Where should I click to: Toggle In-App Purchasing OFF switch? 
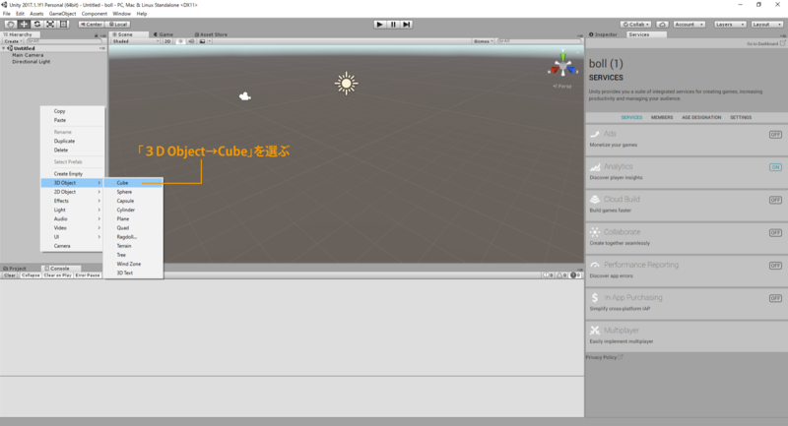pos(775,298)
